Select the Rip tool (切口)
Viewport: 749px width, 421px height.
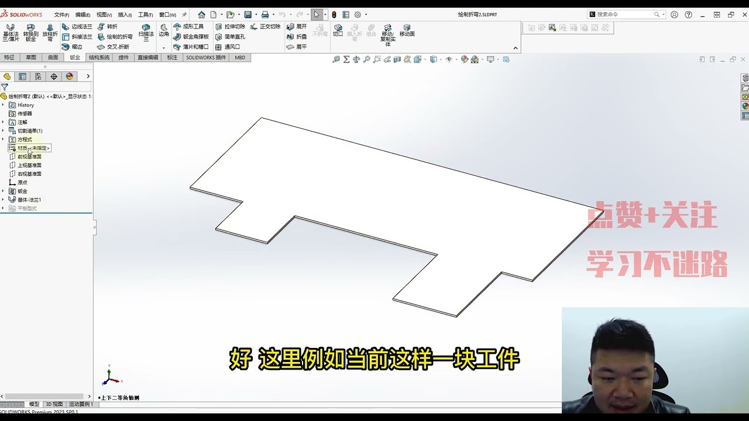click(x=338, y=30)
